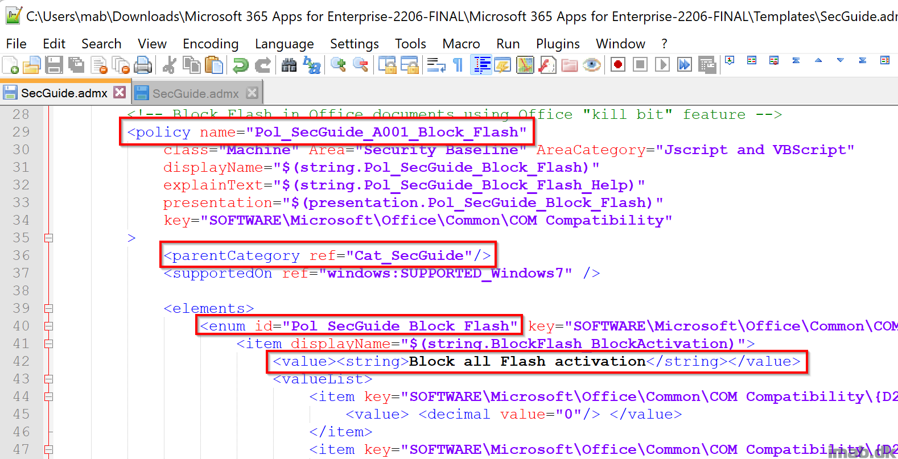The width and height of the screenshot is (898, 459).
Task: Click the Close document toolbar icon
Action: [99, 65]
